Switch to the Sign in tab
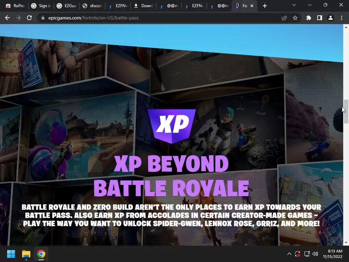349x262 pixels. click(41, 6)
